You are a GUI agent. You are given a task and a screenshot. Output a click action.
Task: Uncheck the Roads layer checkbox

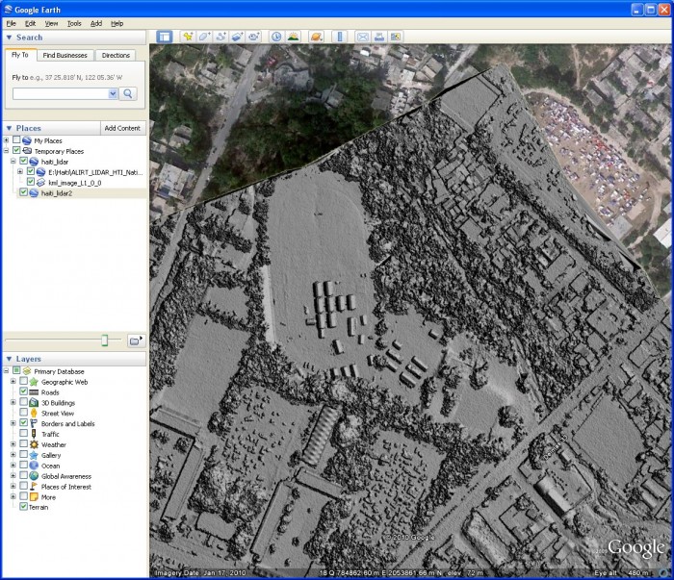coord(24,391)
